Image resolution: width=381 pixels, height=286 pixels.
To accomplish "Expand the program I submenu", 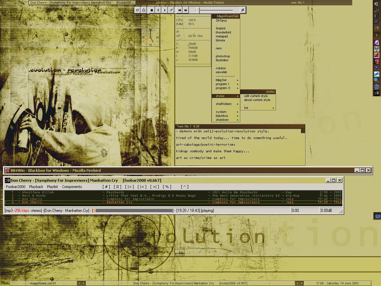I will (226, 84).
